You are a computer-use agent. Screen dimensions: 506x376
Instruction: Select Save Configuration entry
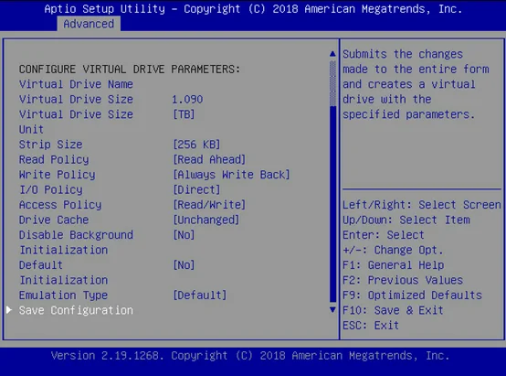pos(76,310)
